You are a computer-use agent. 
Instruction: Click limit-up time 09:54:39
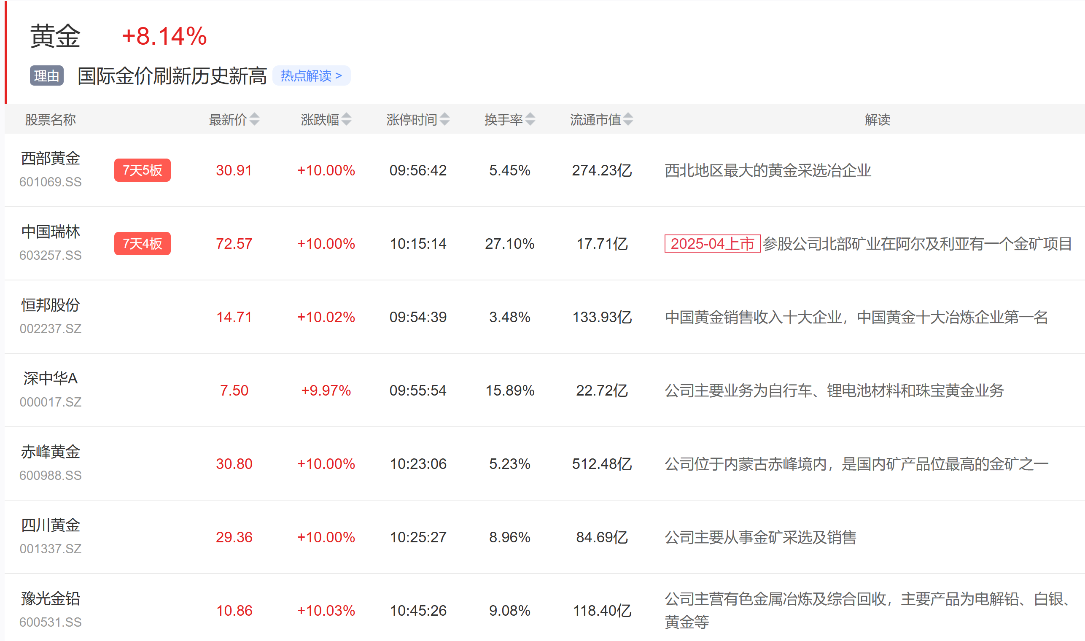pyautogui.click(x=418, y=318)
